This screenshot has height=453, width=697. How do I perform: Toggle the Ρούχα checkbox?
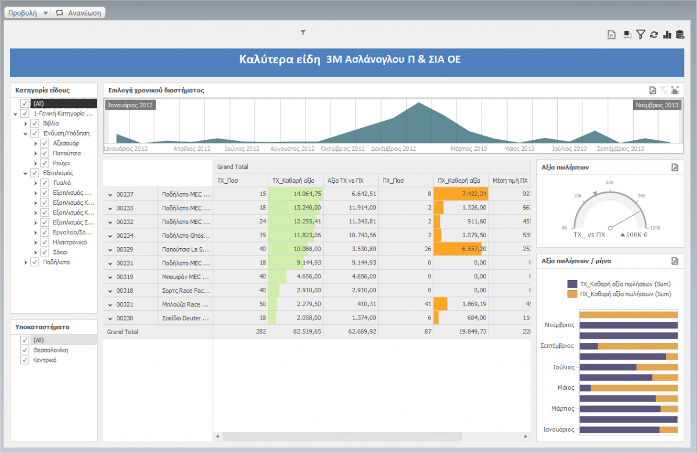(x=44, y=163)
